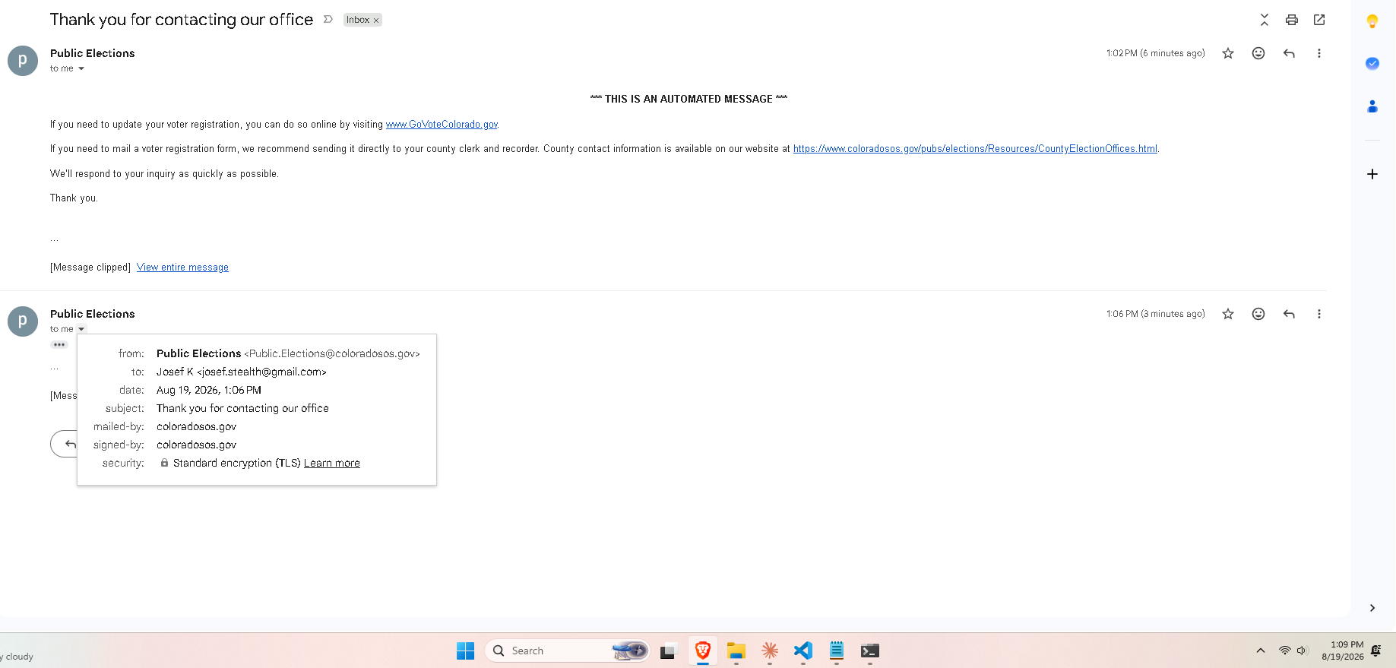Open more options for first message
1396x668 pixels.
(1319, 53)
